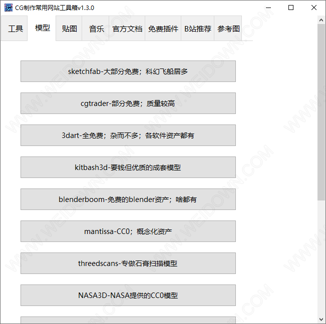326x324 pixels.
Task: Switch to the 贴图 tab
Action: [x=70, y=28]
